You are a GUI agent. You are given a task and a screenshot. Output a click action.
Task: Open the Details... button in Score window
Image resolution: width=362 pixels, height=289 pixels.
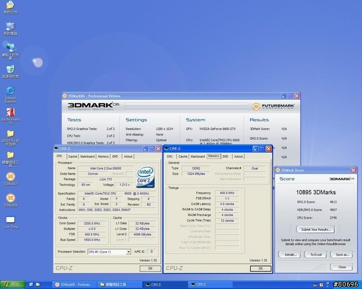click(290, 255)
